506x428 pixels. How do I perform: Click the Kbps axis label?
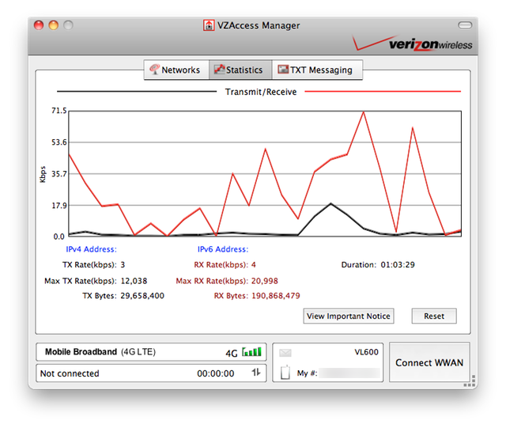click(x=43, y=174)
